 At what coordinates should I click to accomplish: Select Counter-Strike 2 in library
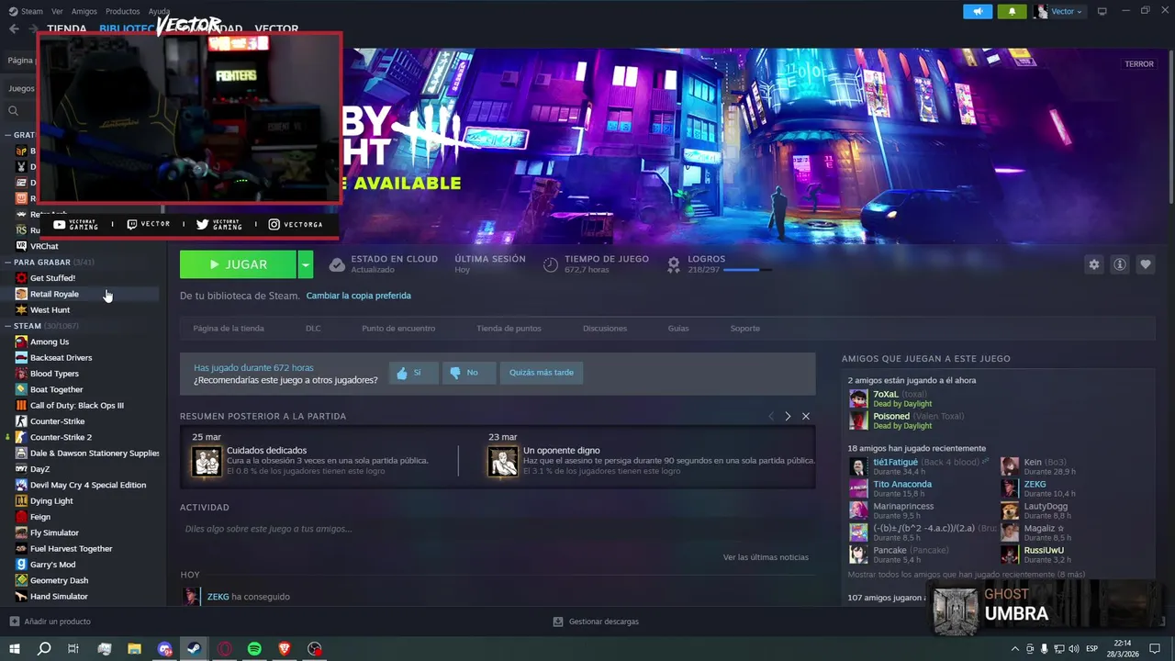(61, 437)
